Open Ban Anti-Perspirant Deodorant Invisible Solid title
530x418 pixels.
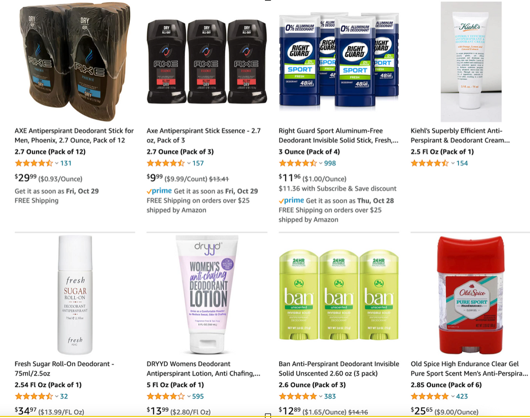pyautogui.click(x=339, y=369)
